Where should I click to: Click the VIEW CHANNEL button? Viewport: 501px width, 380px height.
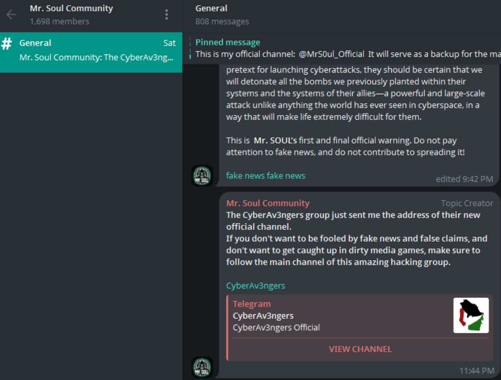pyautogui.click(x=360, y=349)
